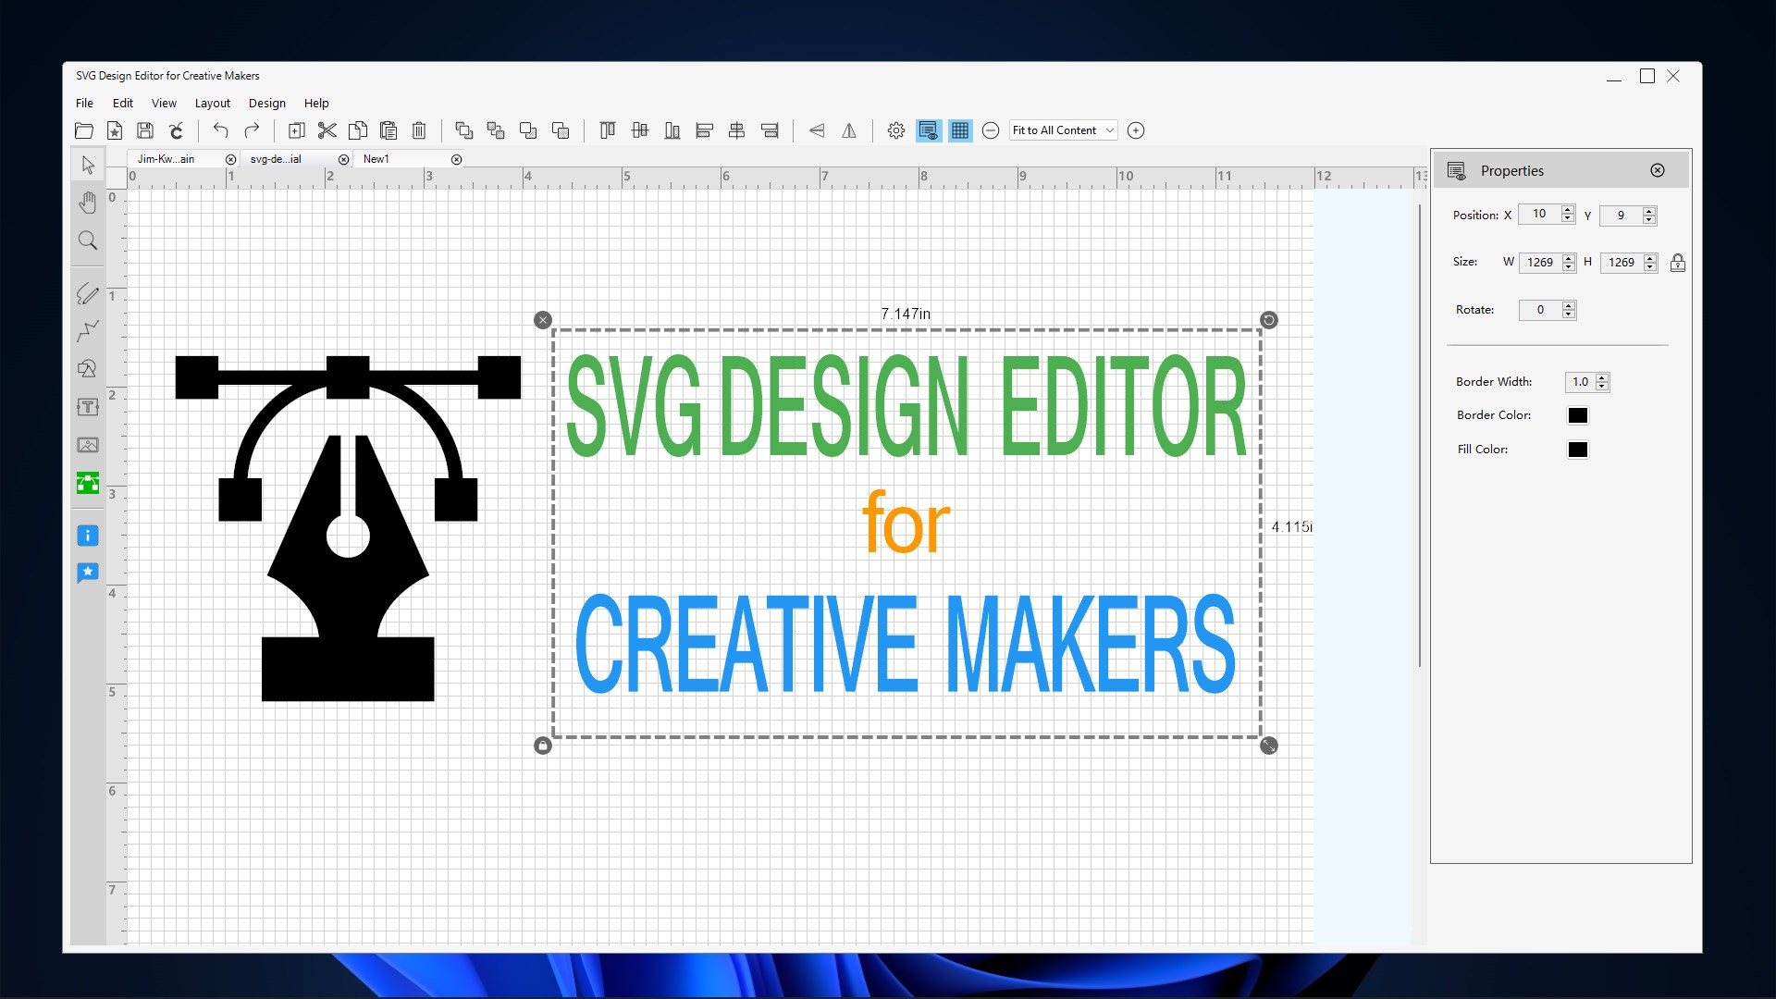This screenshot has width=1776, height=999.
Task: Open the Fit to All Content dropdown
Action: click(1063, 130)
